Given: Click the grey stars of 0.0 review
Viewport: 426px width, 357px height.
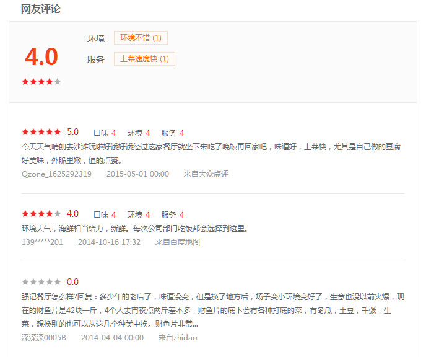Looking at the screenshot, I should coord(41,282).
